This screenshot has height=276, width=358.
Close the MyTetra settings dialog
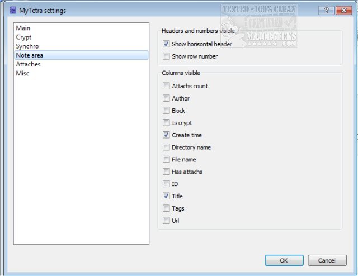click(x=343, y=10)
